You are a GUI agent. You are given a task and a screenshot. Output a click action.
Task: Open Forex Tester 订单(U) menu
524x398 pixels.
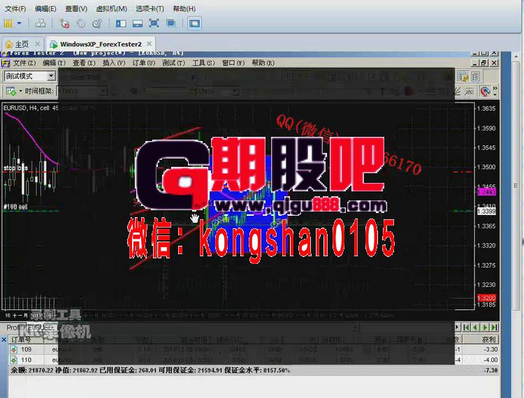pyautogui.click(x=144, y=63)
